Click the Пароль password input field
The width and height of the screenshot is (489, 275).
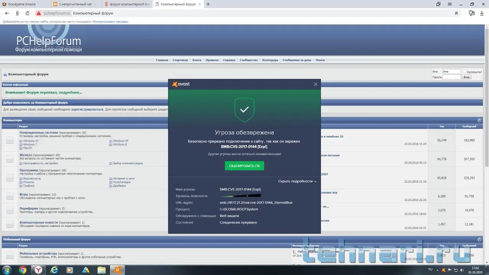(452, 77)
